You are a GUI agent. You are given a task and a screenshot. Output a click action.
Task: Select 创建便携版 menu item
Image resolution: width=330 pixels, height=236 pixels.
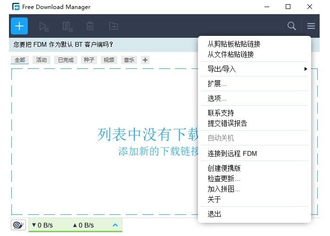(x=255, y=168)
